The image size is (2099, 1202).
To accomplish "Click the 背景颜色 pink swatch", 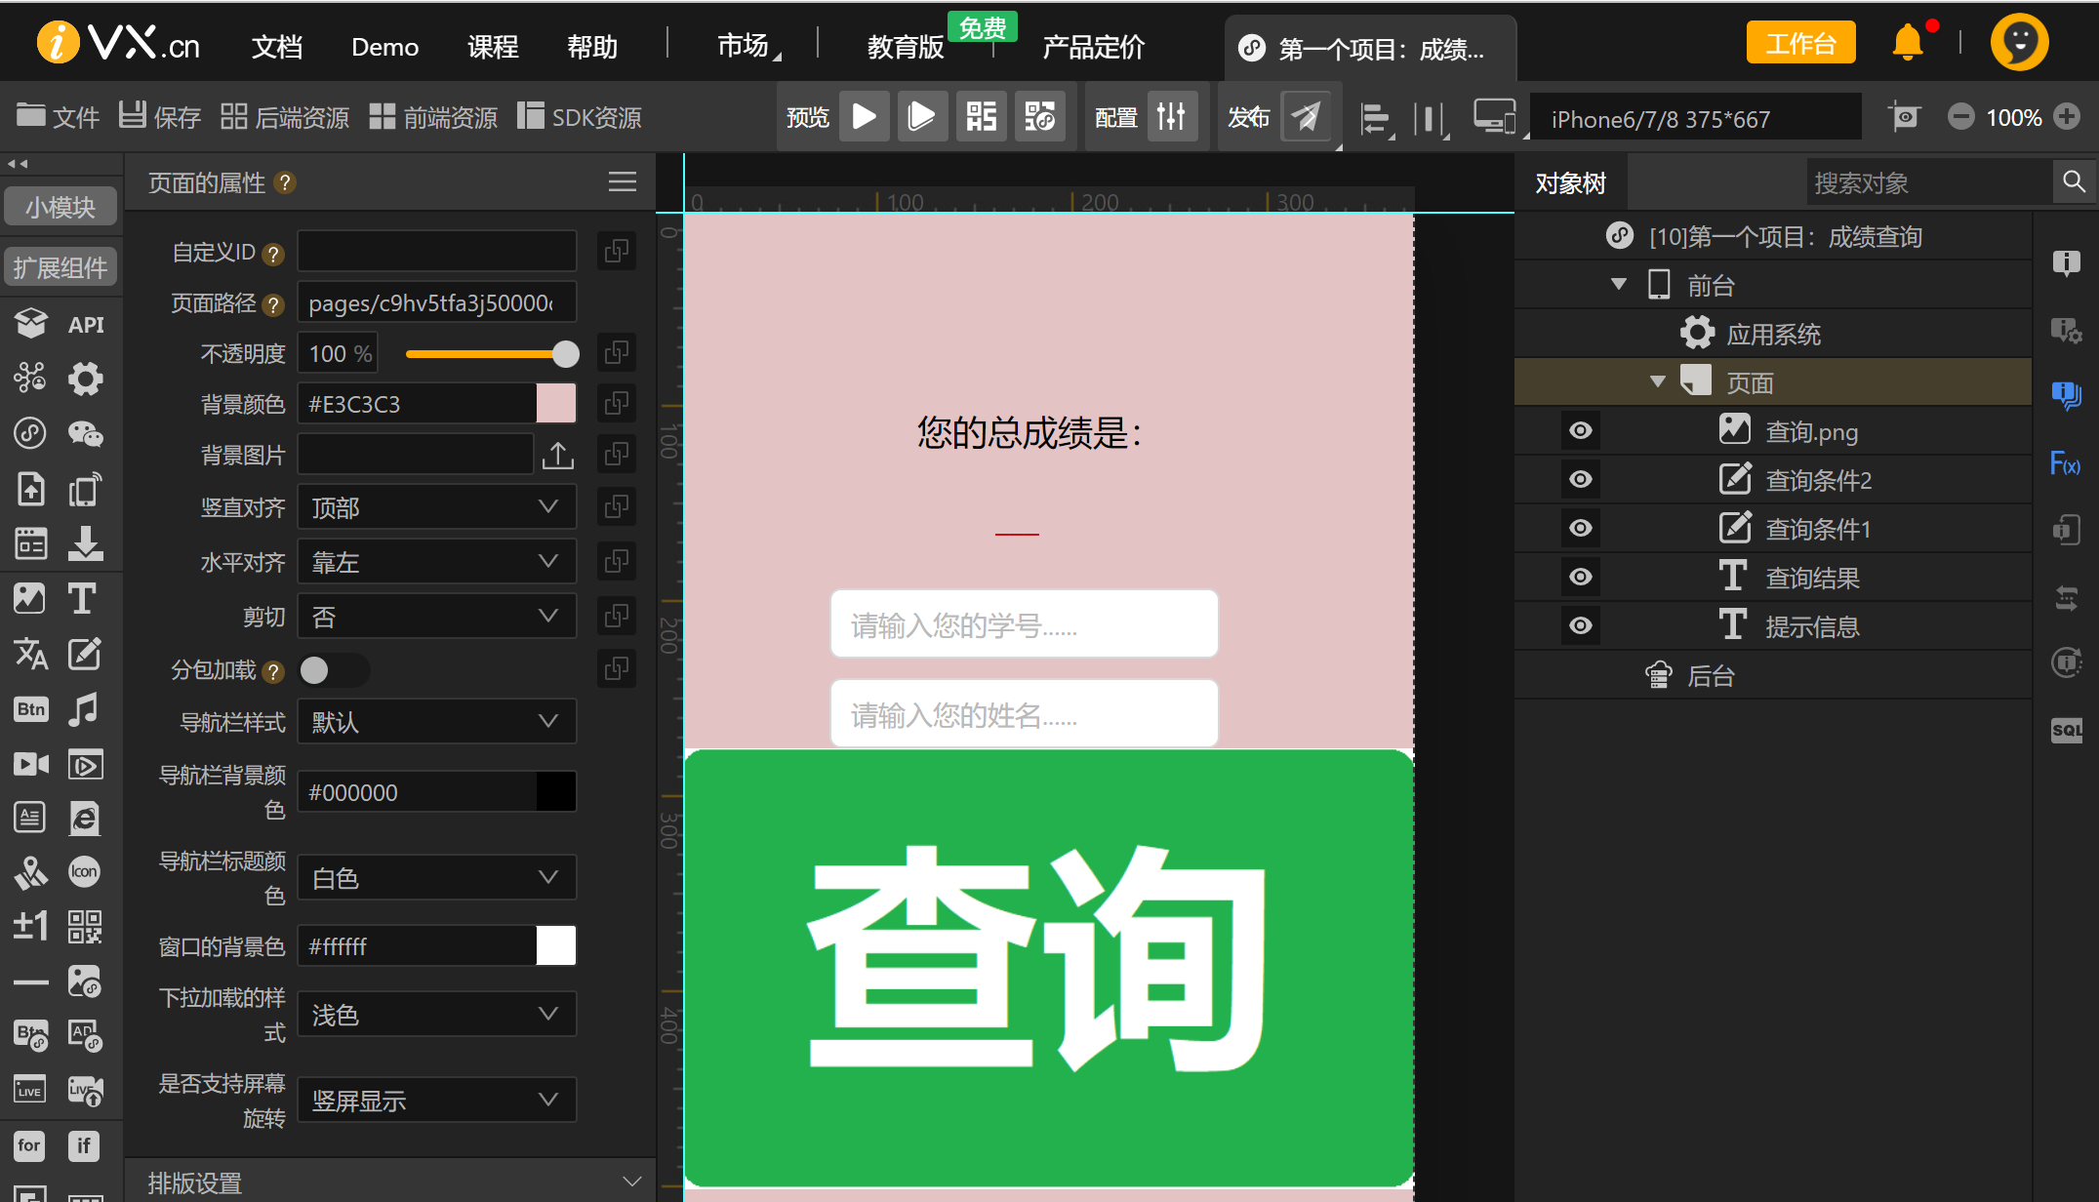I will (x=556, y=404).
